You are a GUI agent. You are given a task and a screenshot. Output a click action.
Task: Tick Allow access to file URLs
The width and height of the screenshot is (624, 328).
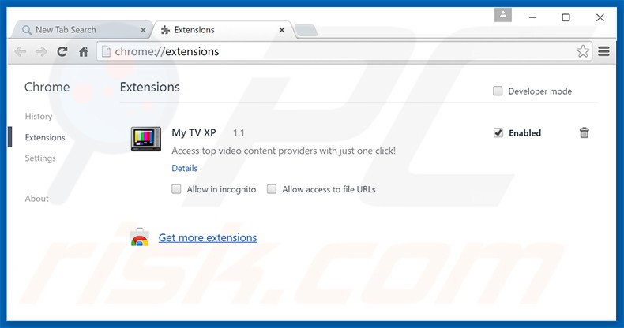(272, 189)
